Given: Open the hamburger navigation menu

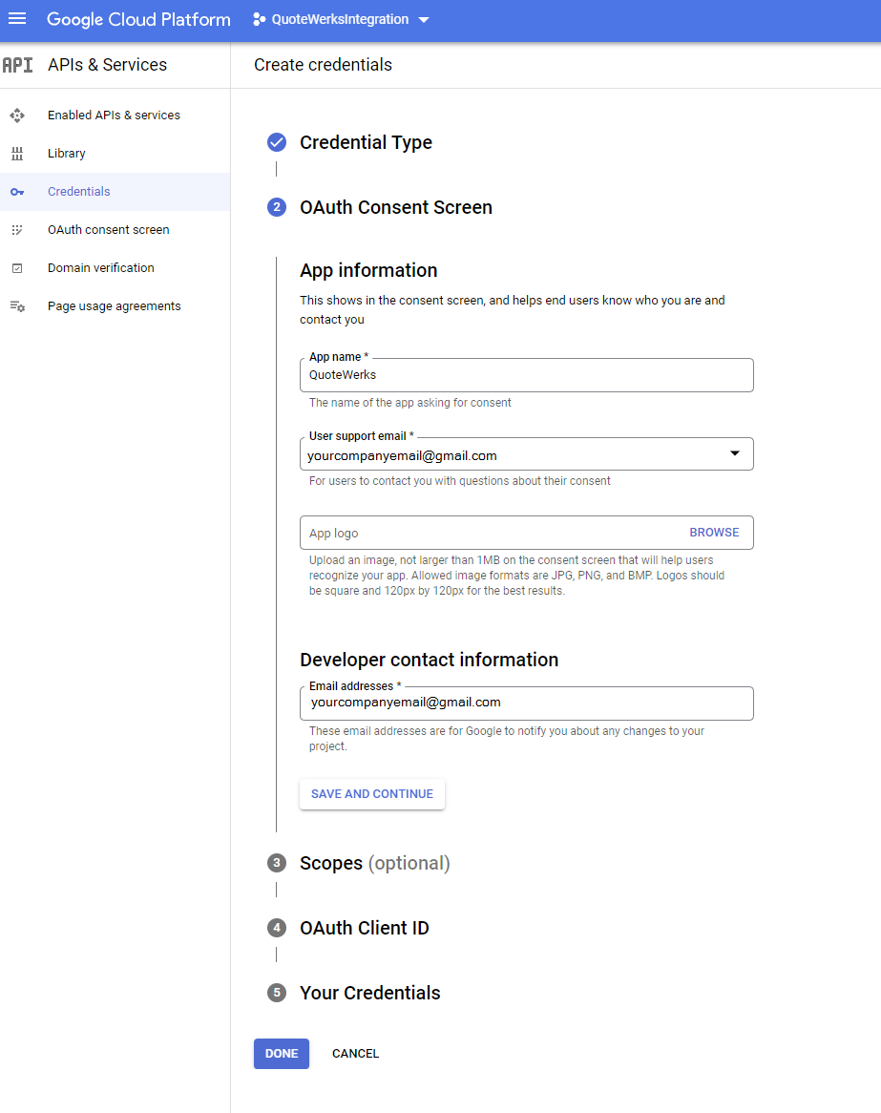Looking at the screenshot, I should [17, 19].
